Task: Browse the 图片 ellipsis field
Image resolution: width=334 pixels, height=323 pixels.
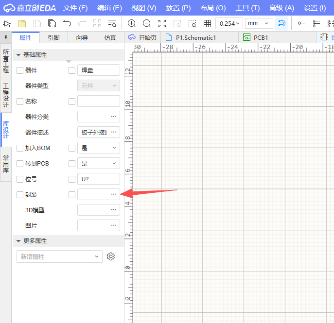Action: tap(99, 225)
